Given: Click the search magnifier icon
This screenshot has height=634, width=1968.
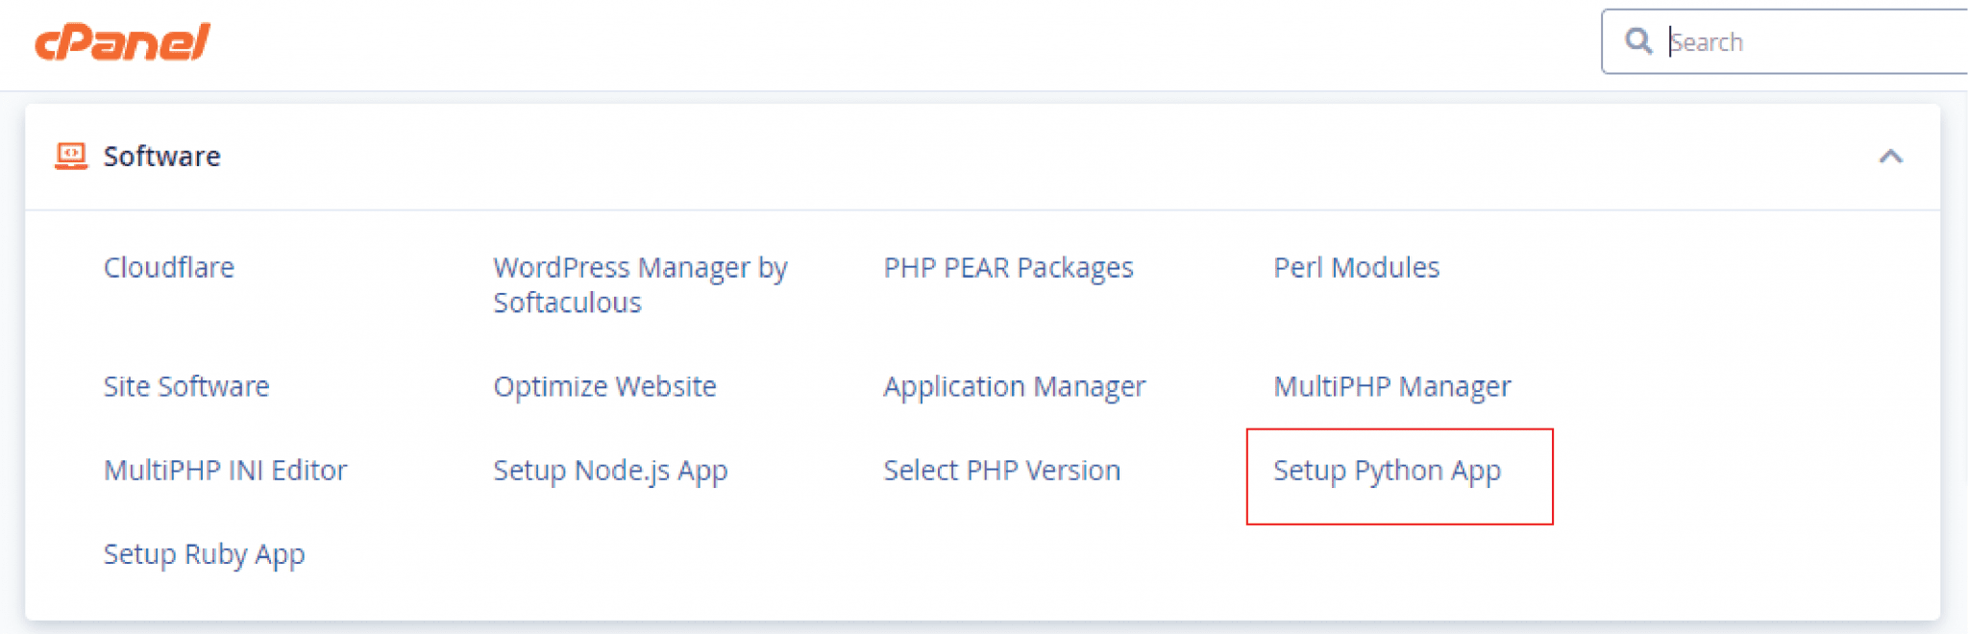Looking at the screenshot, I should 1639,41.
